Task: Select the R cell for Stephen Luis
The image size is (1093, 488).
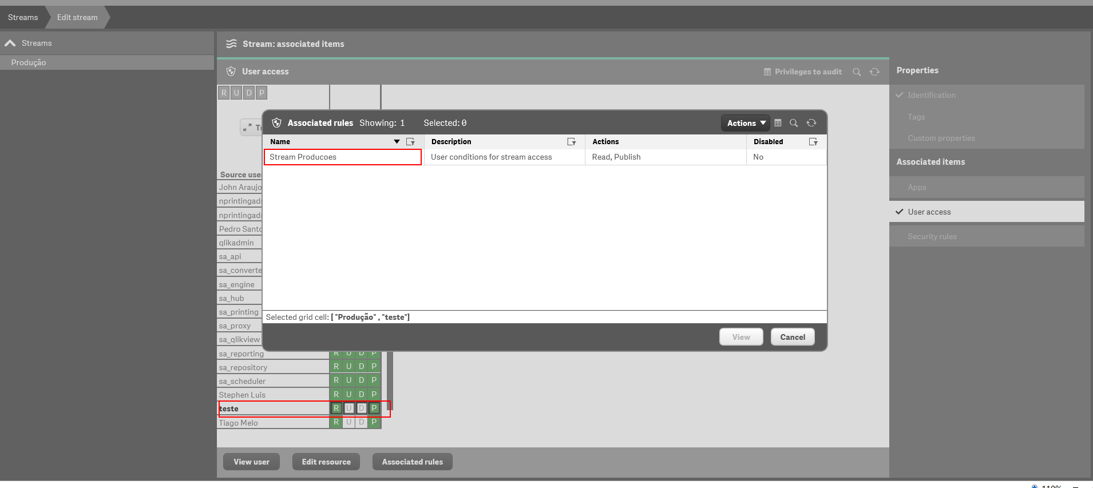Action: pos(336,395)
